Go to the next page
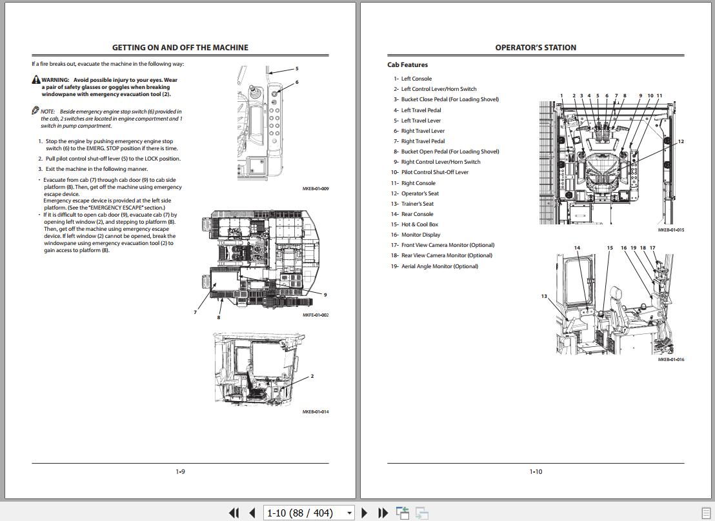The image size is (715, 521). pyautogui.click(x=365, y=513)
